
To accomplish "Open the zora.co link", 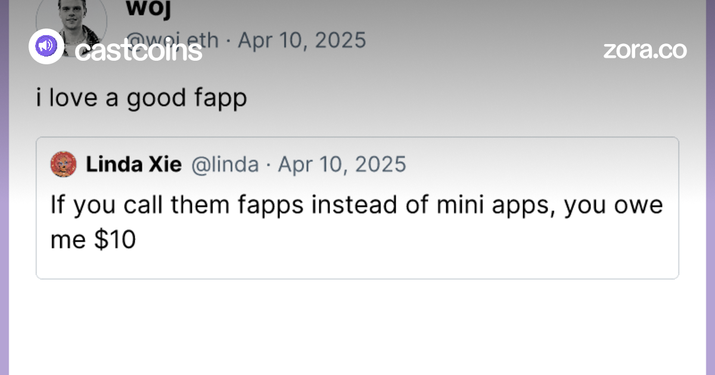I will click(x=645, y=50).
